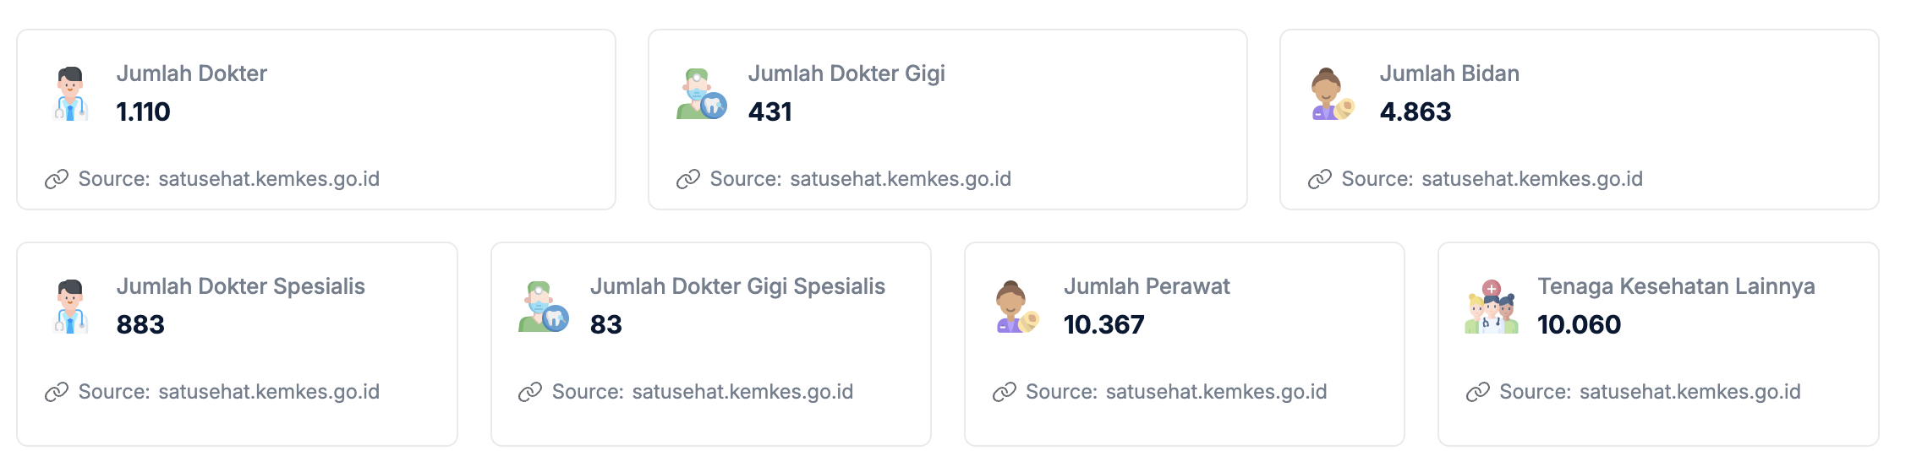
Task: Open the satusehat.kemkes.go.id source under Jumlah Dokter
Action: 269,179
